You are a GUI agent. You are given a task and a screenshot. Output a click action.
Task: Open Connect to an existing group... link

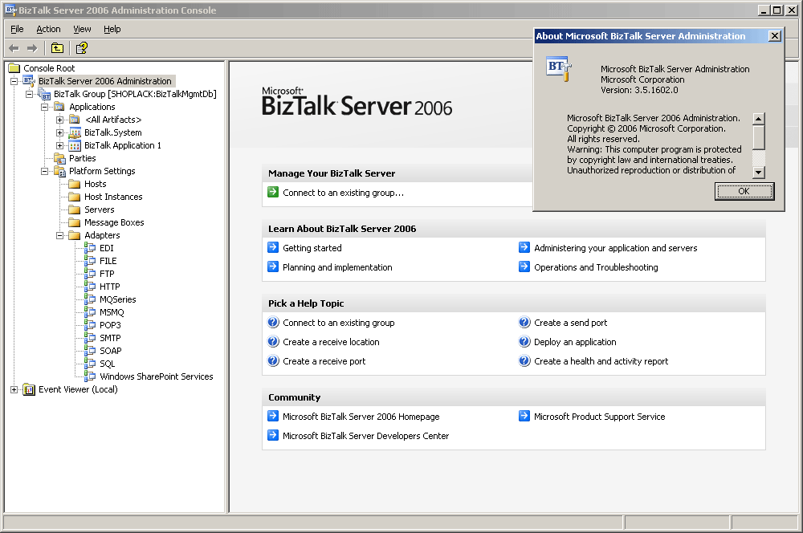343,193
